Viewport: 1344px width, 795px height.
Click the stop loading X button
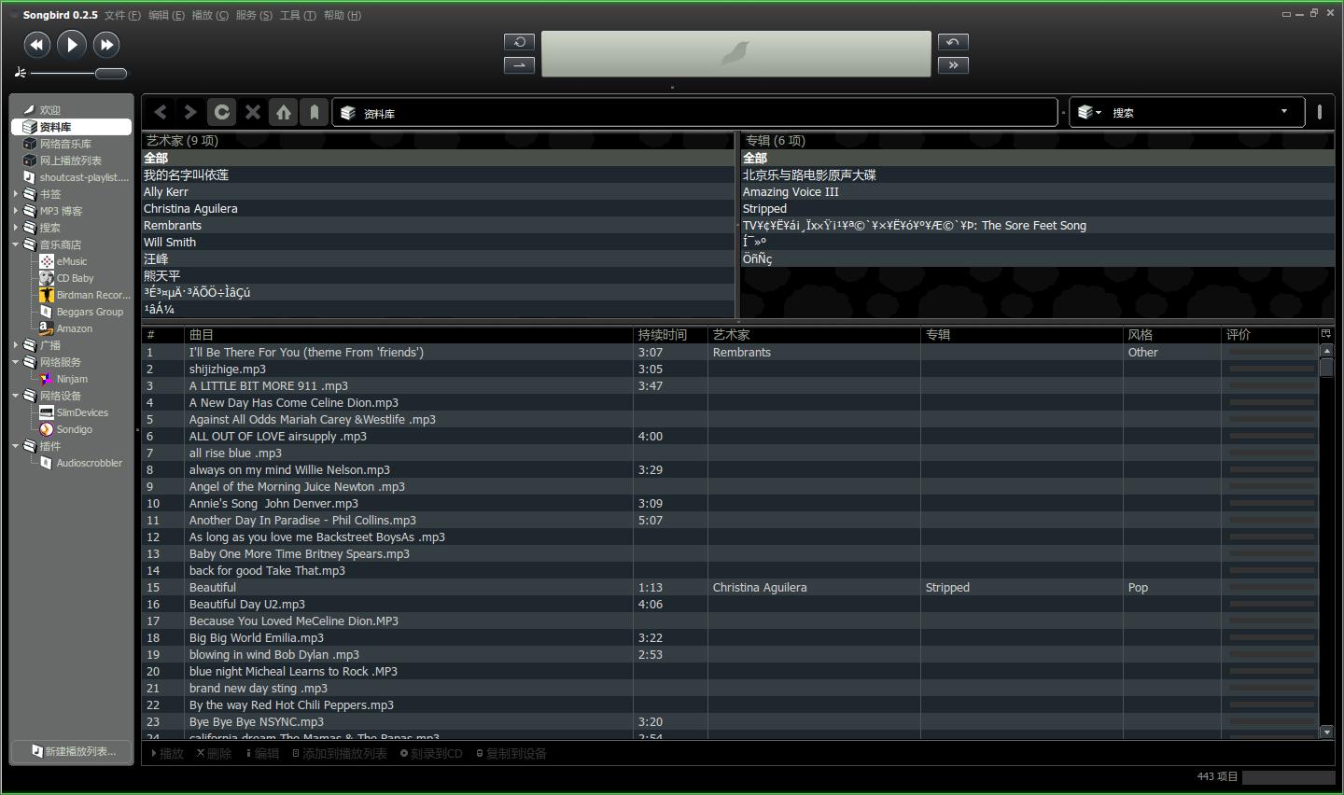(x=252, y=112)
